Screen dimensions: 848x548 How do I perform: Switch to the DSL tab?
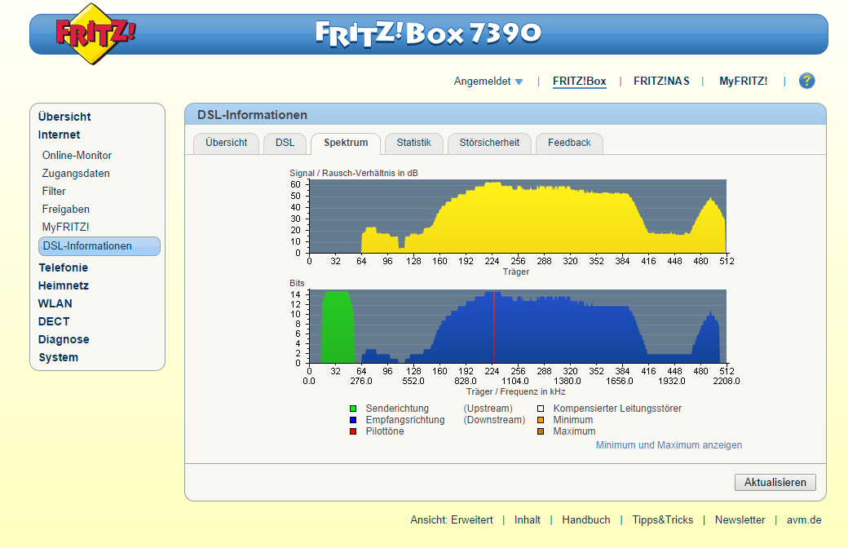pyautogui.click(x=285, y=143)
